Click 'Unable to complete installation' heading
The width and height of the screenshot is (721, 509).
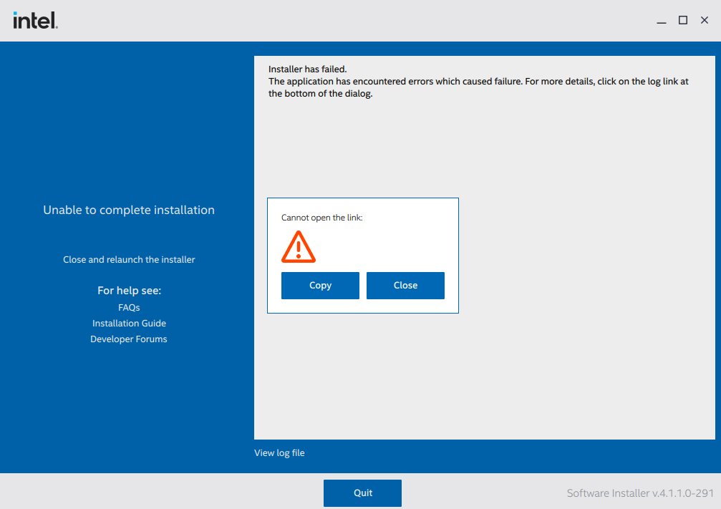[129, 210]
